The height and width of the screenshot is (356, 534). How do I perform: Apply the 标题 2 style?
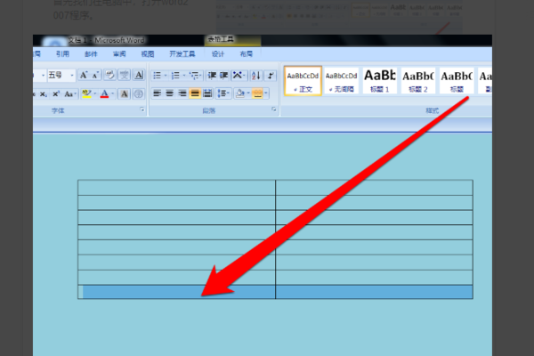pyautogui.click(x=418, y=81)
